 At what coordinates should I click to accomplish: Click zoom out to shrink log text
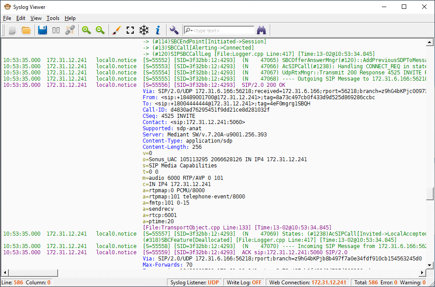click(100, 30)
